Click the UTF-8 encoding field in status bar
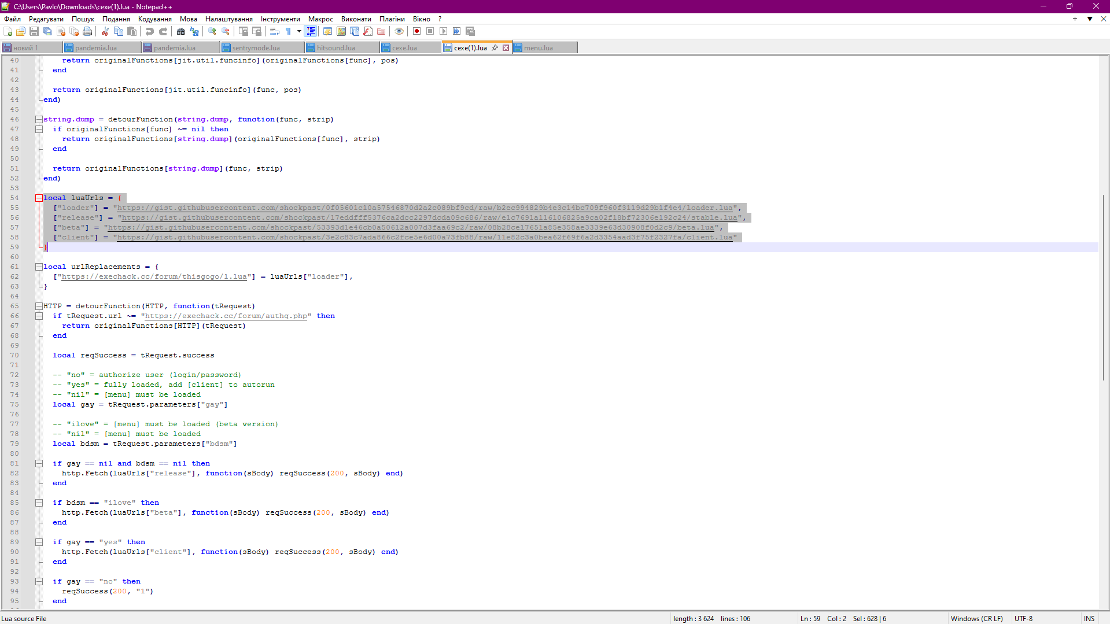Screen dimensions: 1110x624 [1023, 618]
